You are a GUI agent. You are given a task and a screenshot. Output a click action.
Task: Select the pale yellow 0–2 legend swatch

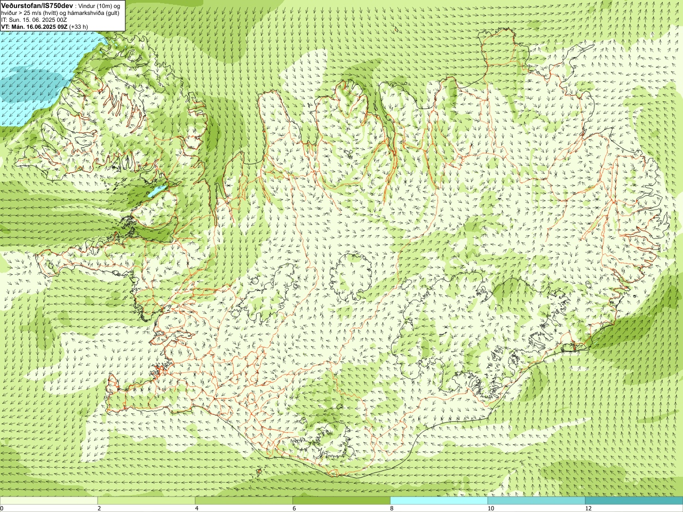49,501
